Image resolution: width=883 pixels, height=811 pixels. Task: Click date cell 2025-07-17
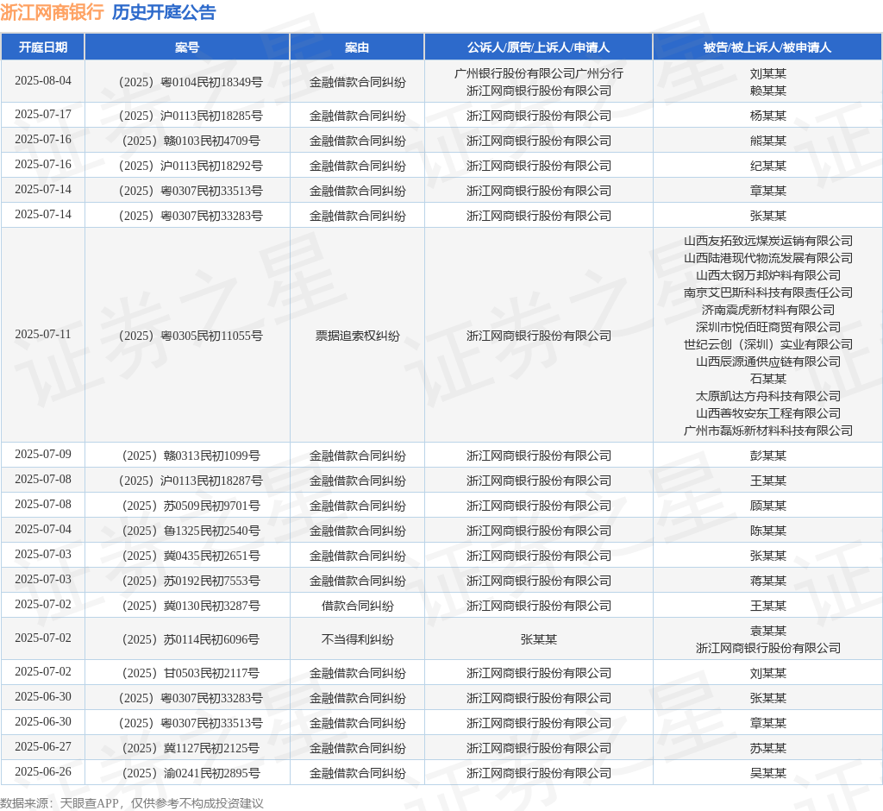click(x=43, y=115)
